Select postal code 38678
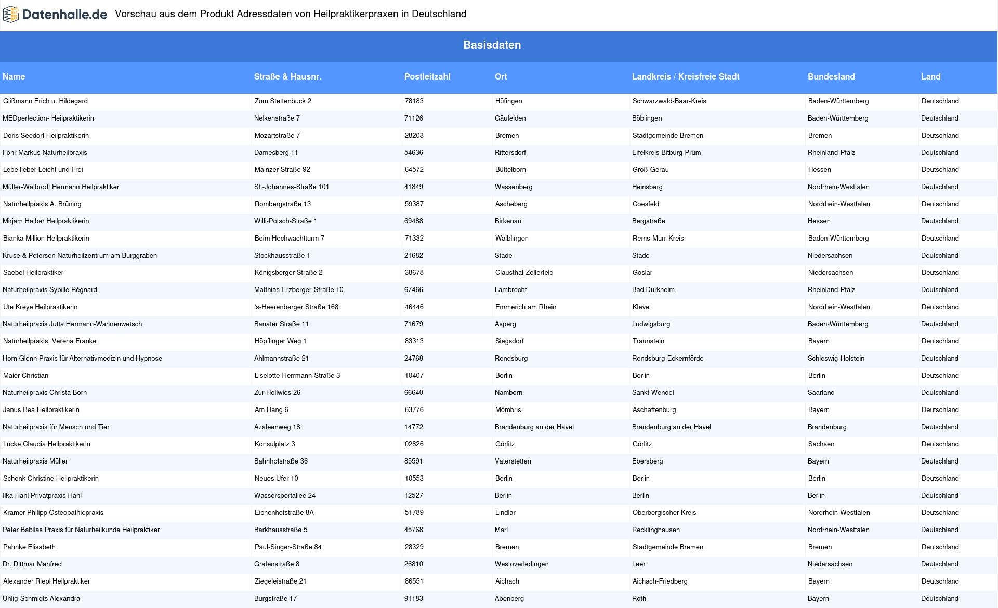 (x=414, y=273)
